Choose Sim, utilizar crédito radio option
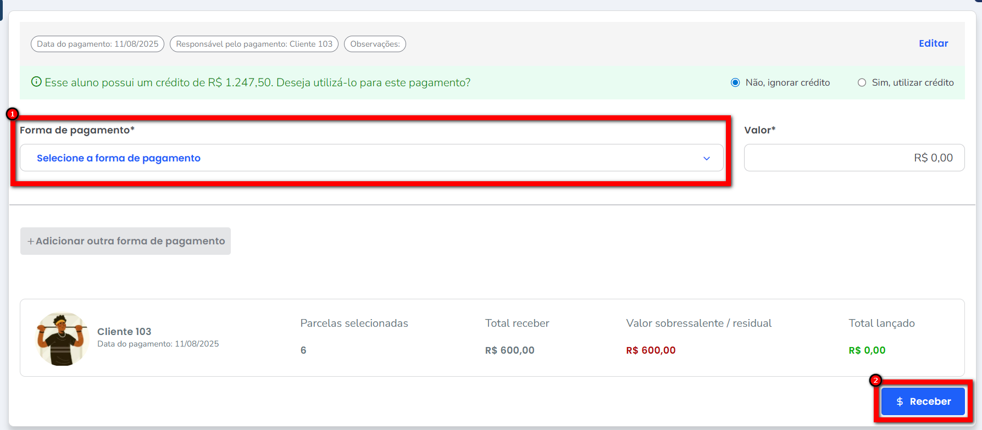The image size is (982, 430). coord(862,82)
